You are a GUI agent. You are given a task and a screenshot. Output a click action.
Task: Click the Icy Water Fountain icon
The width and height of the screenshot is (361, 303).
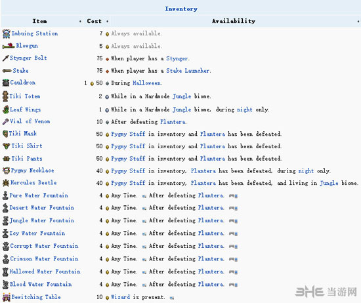coord(5,233)
